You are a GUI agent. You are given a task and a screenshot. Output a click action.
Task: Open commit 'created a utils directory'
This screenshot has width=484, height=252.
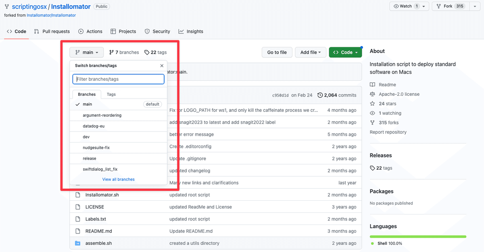pos(194,243)
